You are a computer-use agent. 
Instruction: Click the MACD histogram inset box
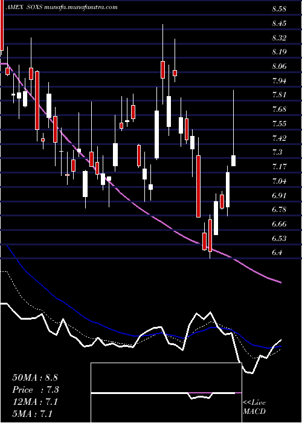coord(166,393)
